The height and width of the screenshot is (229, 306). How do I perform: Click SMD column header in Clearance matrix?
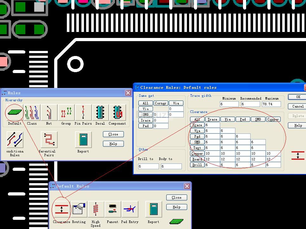pos(258,119)
